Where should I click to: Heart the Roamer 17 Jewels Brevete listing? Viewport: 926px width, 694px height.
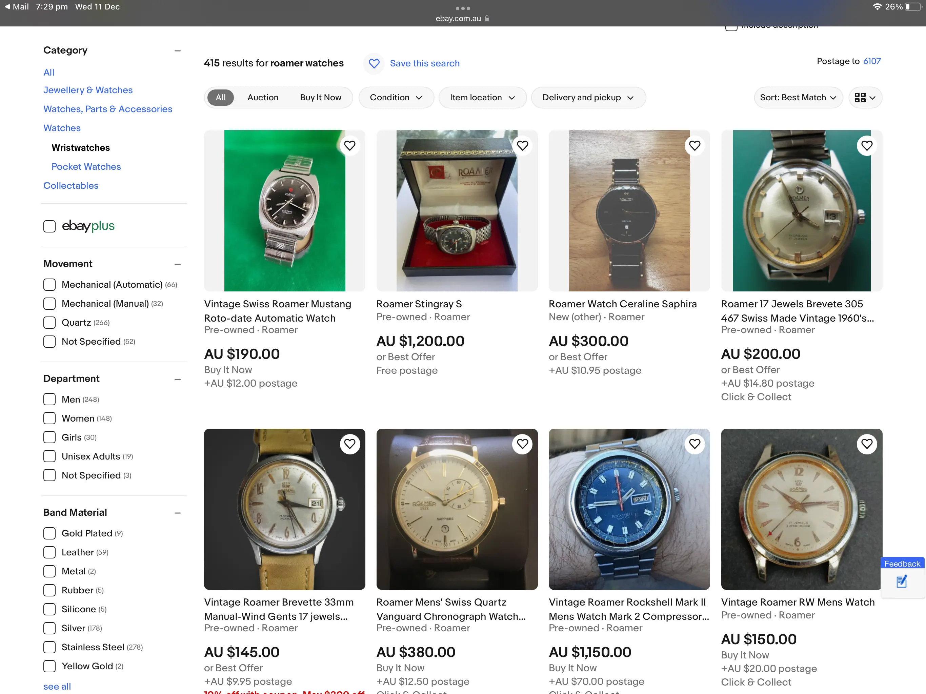pos(867,146)
